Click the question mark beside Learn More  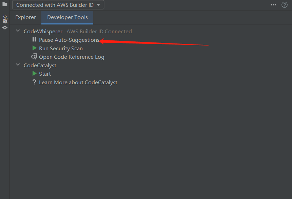(34, 82)
